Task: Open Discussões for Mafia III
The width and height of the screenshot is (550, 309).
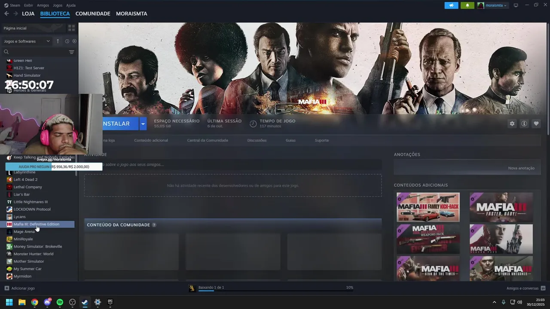Action: pyautogui.click(x=257, y=140)
